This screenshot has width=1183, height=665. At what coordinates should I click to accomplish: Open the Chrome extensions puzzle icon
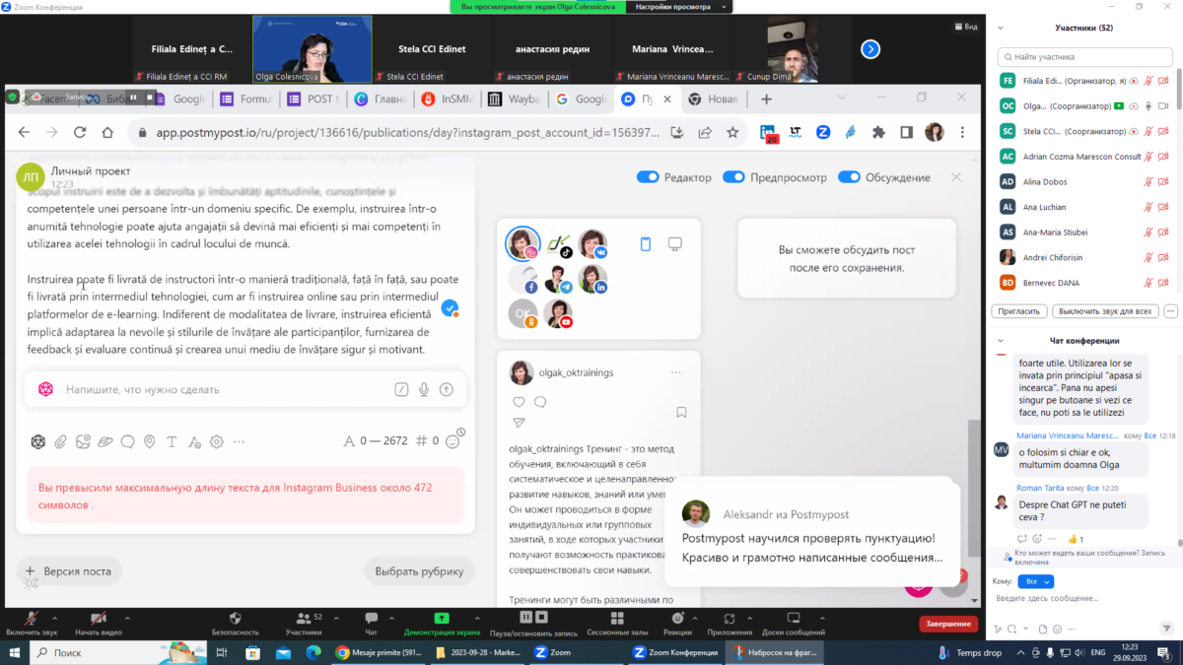click(878, 132)
